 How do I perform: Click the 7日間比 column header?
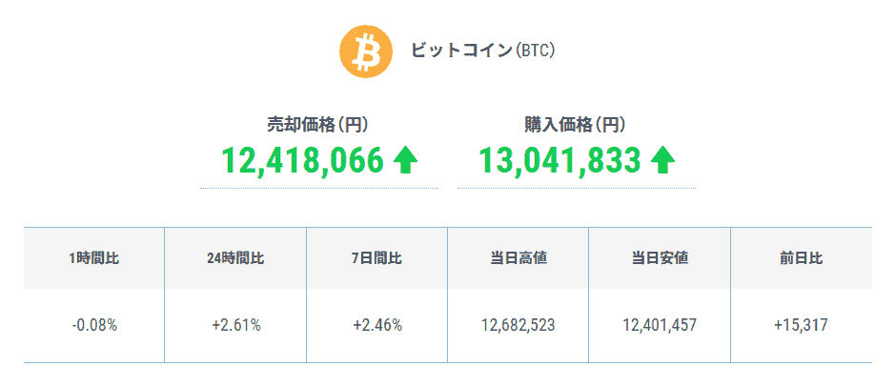pos(376,257)
